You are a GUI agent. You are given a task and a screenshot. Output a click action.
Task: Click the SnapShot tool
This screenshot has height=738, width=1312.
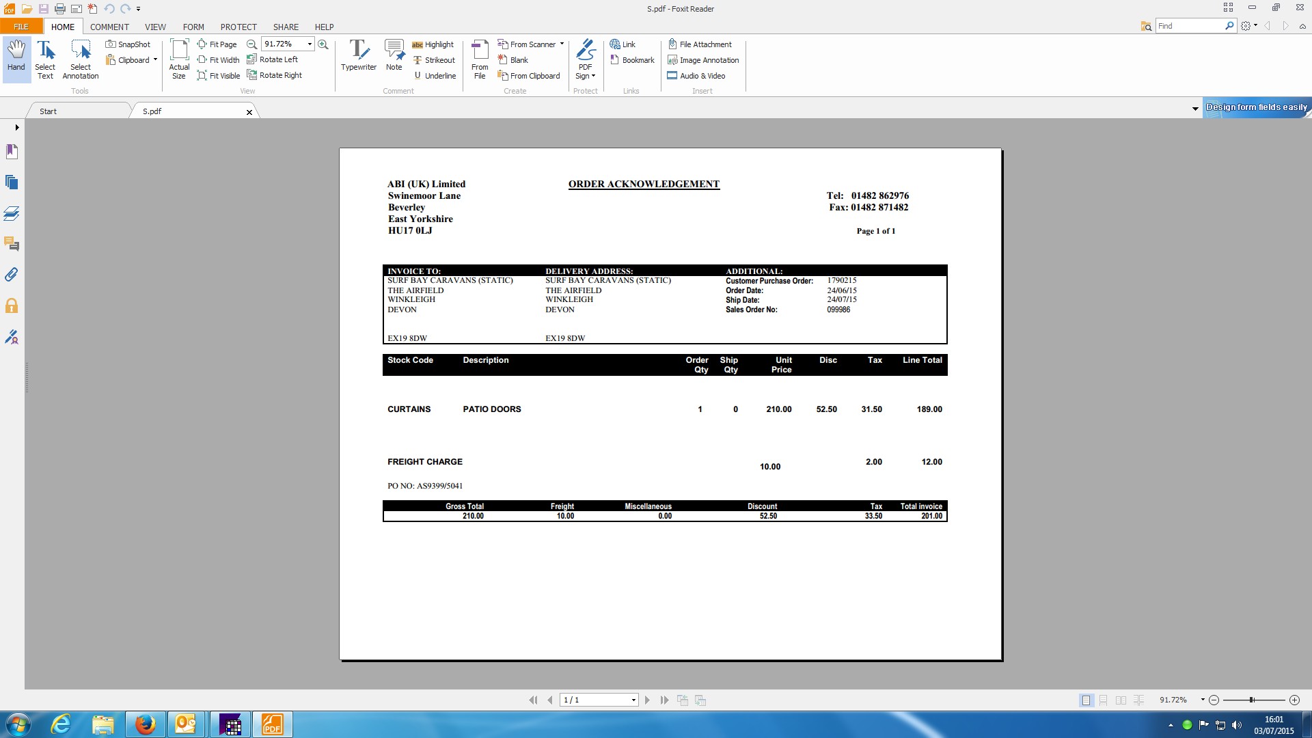click(x=128, y=44)
